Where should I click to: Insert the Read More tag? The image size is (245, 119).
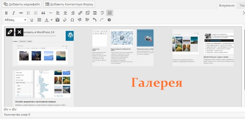(95, 13)
